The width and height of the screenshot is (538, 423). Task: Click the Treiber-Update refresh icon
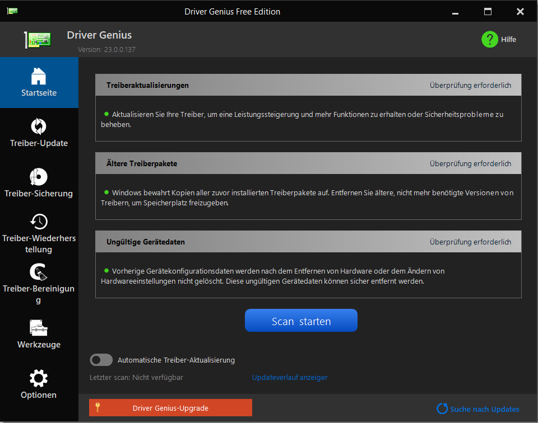click(39, 126)
